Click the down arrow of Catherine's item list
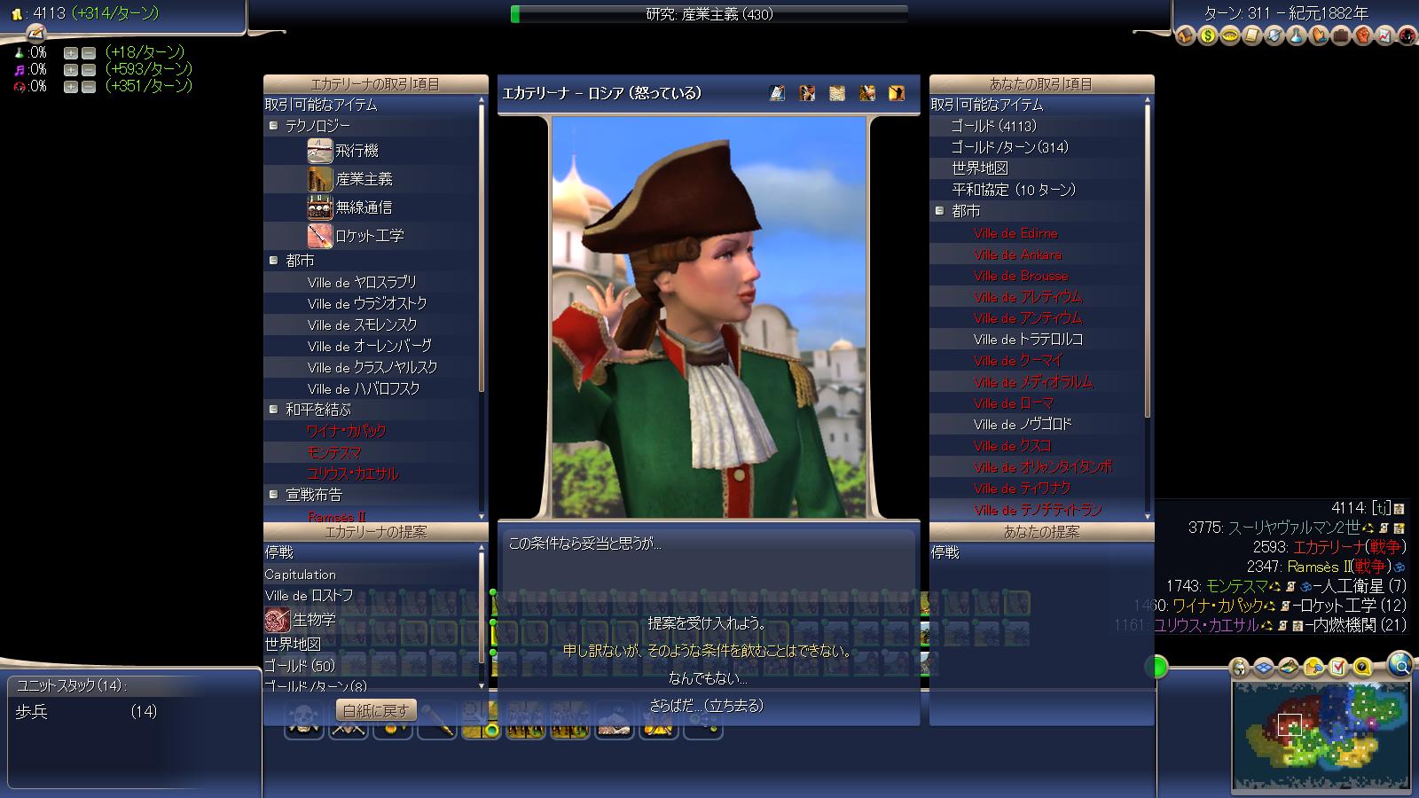This screenshot has width=1419, height=798. 482,516
